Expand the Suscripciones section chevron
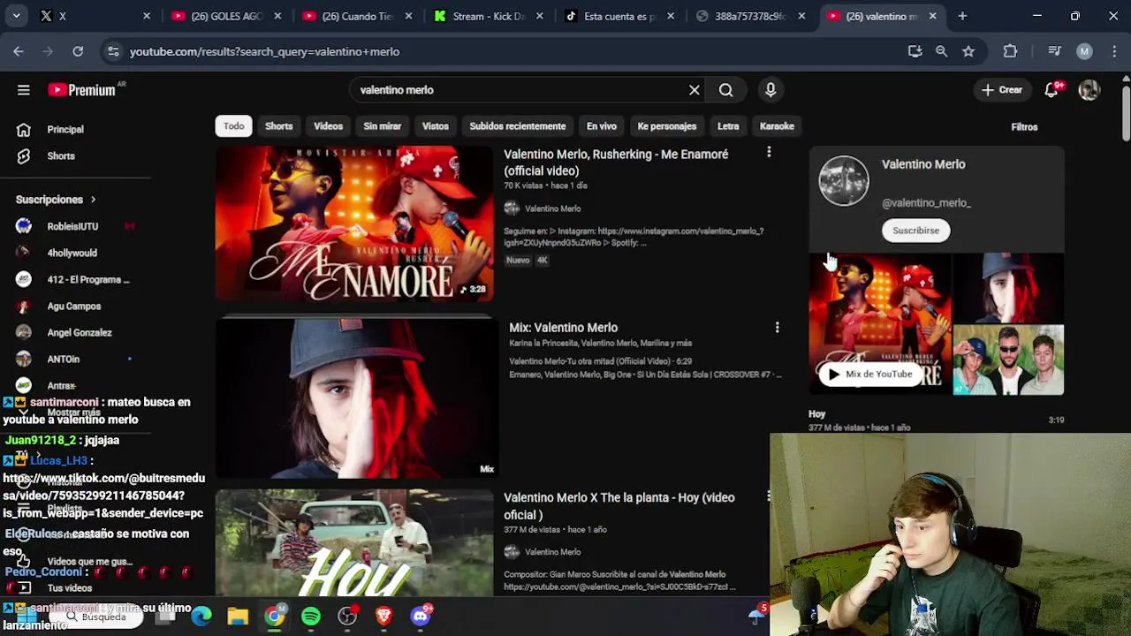Viewport: 1131px width, 636px height. [93, 200]
